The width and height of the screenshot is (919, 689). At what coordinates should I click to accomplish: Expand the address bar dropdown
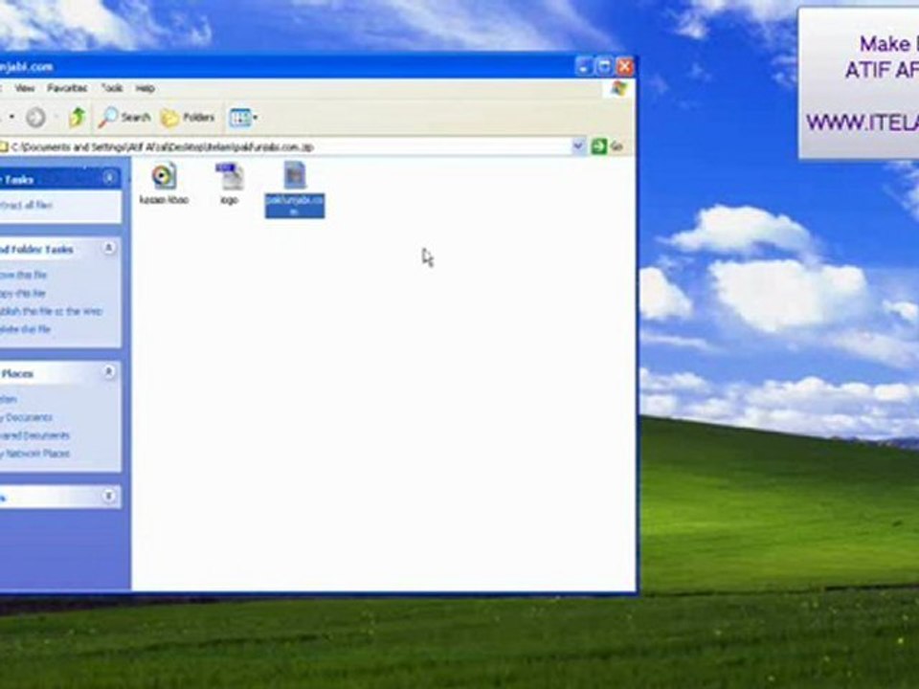[x=578, y=145]
